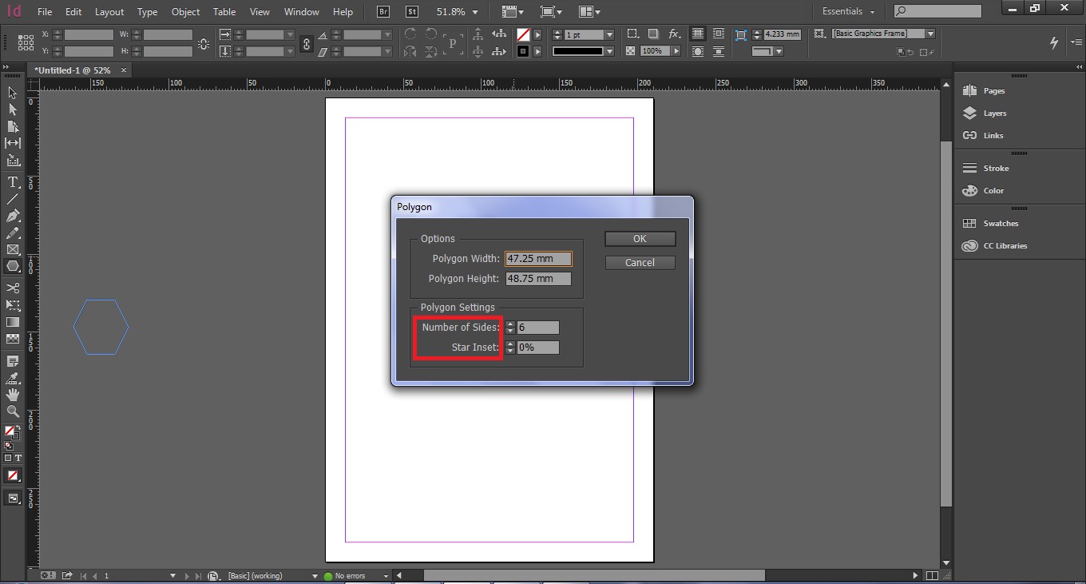Toggle formatting affects container square
1086x584 pixels.
pos(8,458)
